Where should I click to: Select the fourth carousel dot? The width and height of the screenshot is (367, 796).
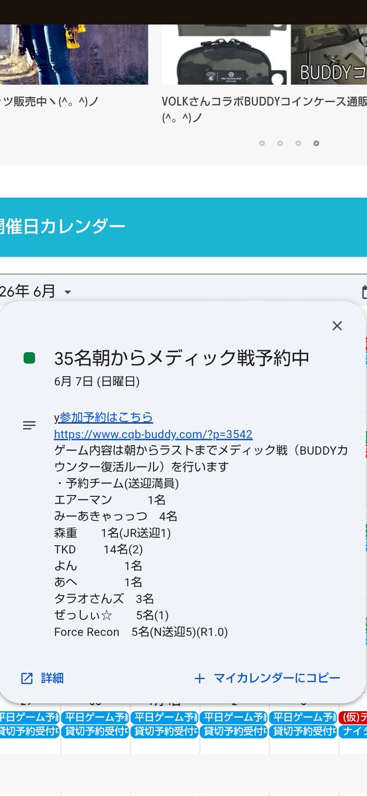(316, 143)
